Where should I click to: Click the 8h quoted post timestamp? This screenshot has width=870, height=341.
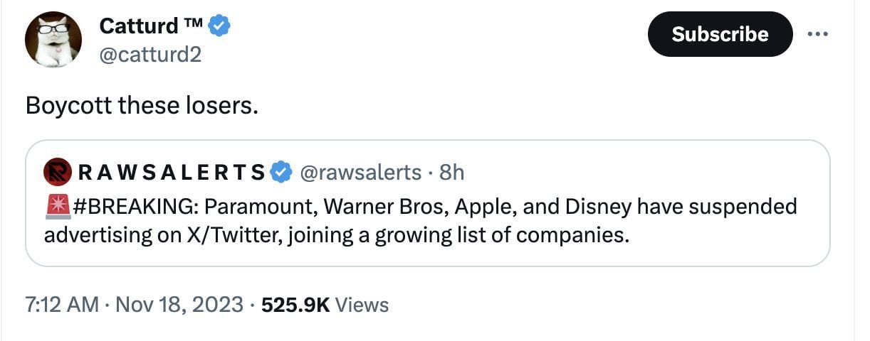[452, 173]
